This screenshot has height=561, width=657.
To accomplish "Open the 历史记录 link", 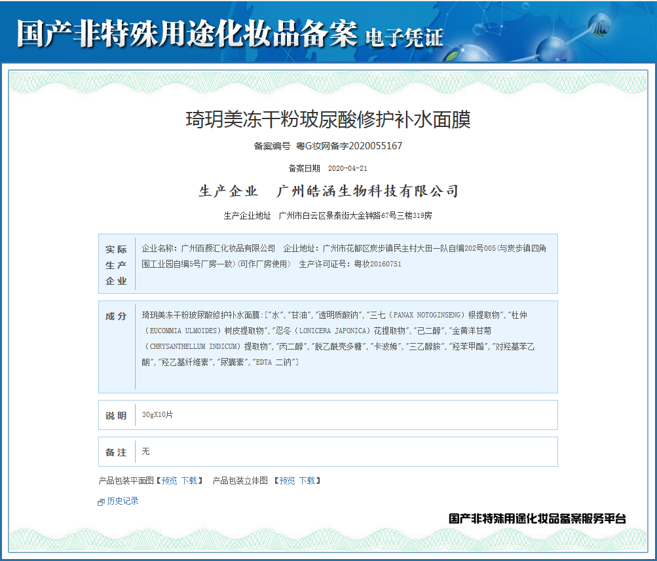I will coord(122,501).
